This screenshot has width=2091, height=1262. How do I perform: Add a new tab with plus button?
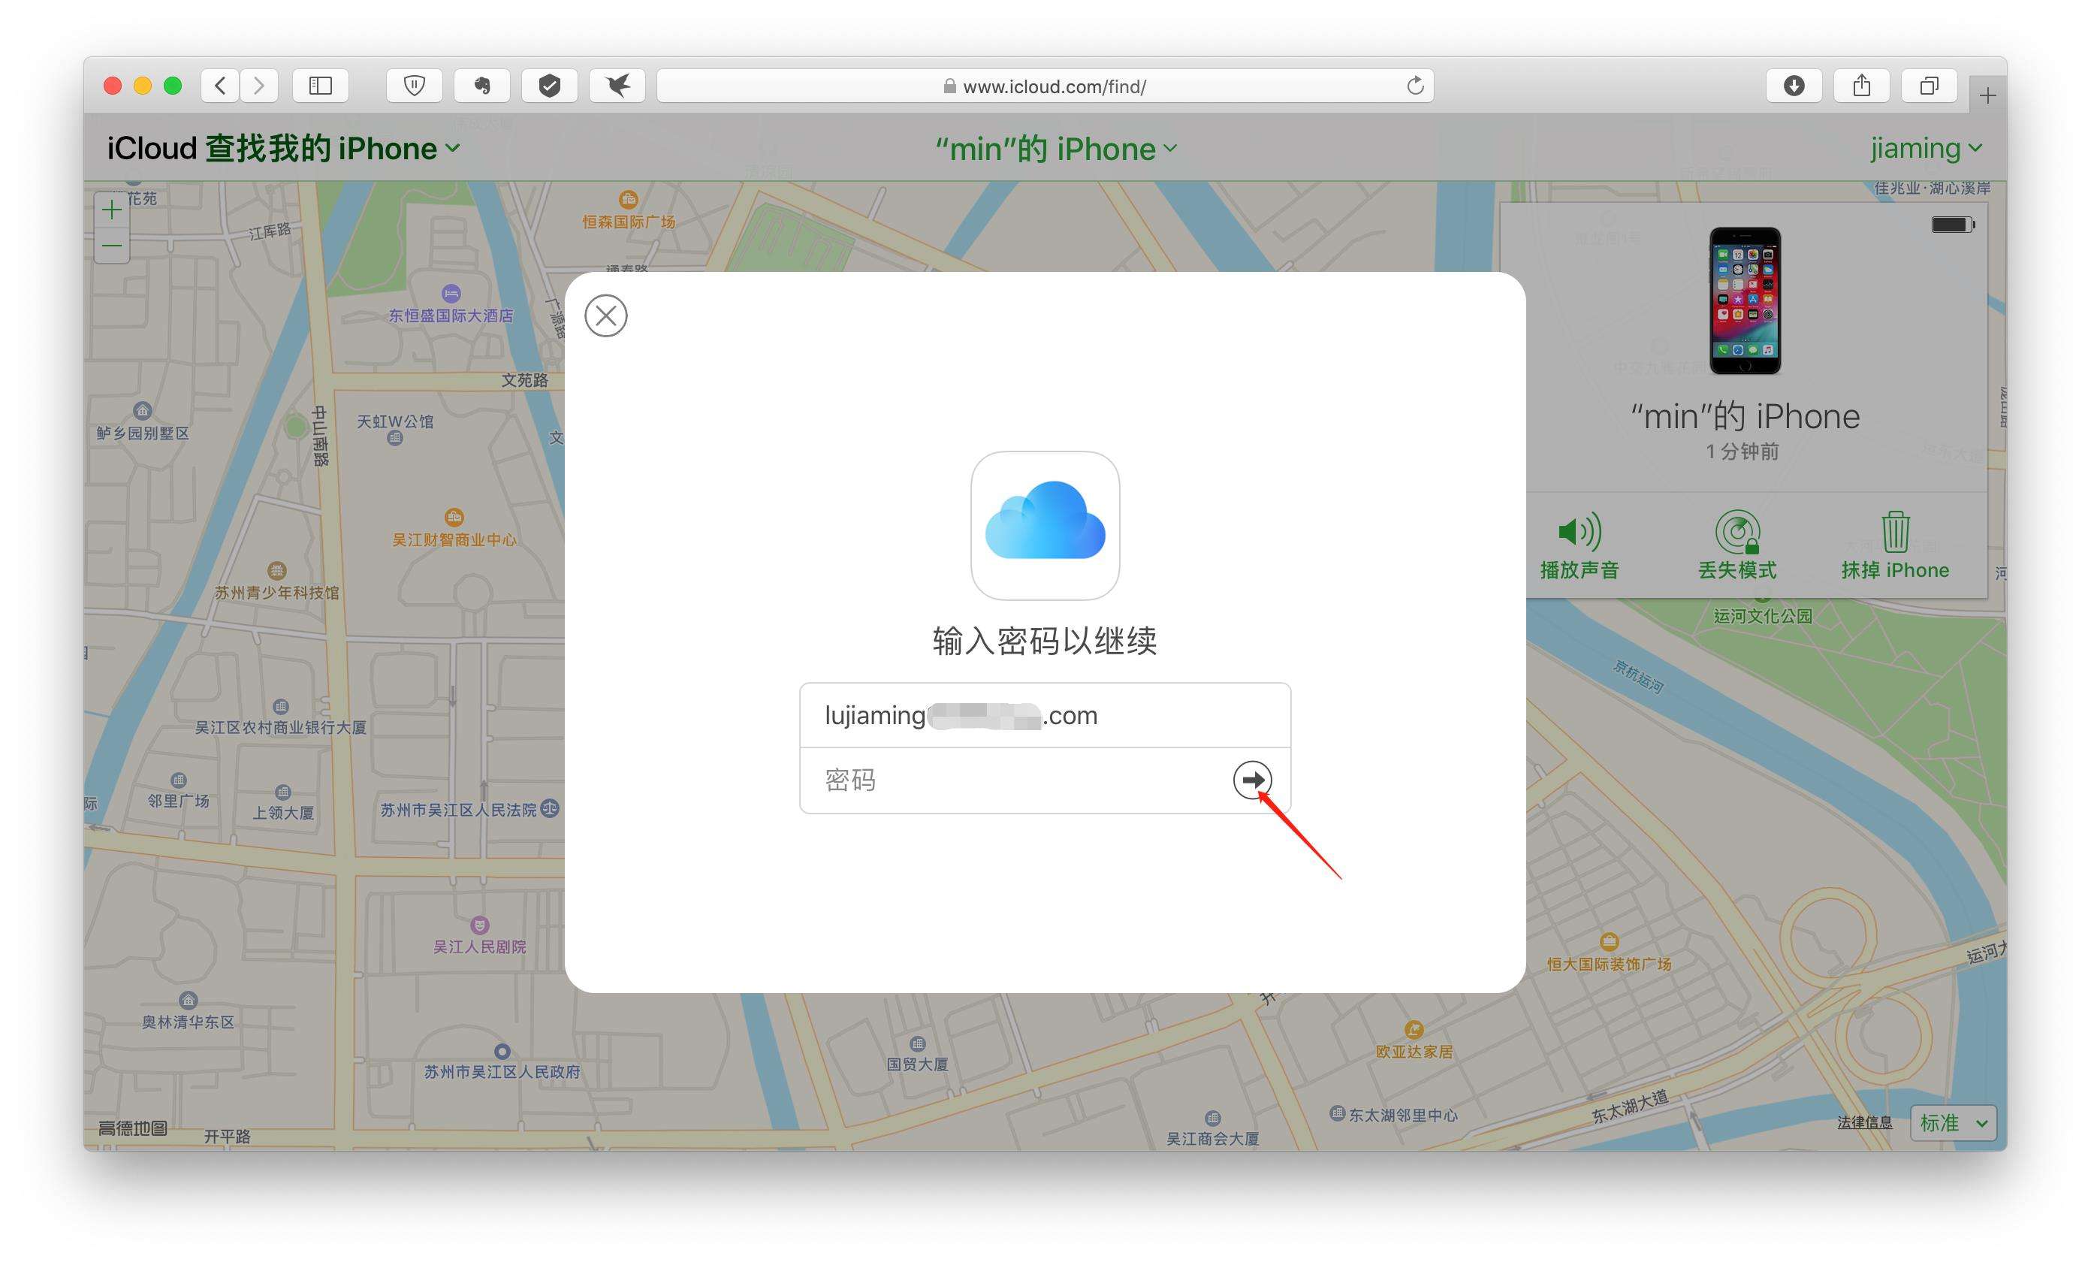(1987, 96)
